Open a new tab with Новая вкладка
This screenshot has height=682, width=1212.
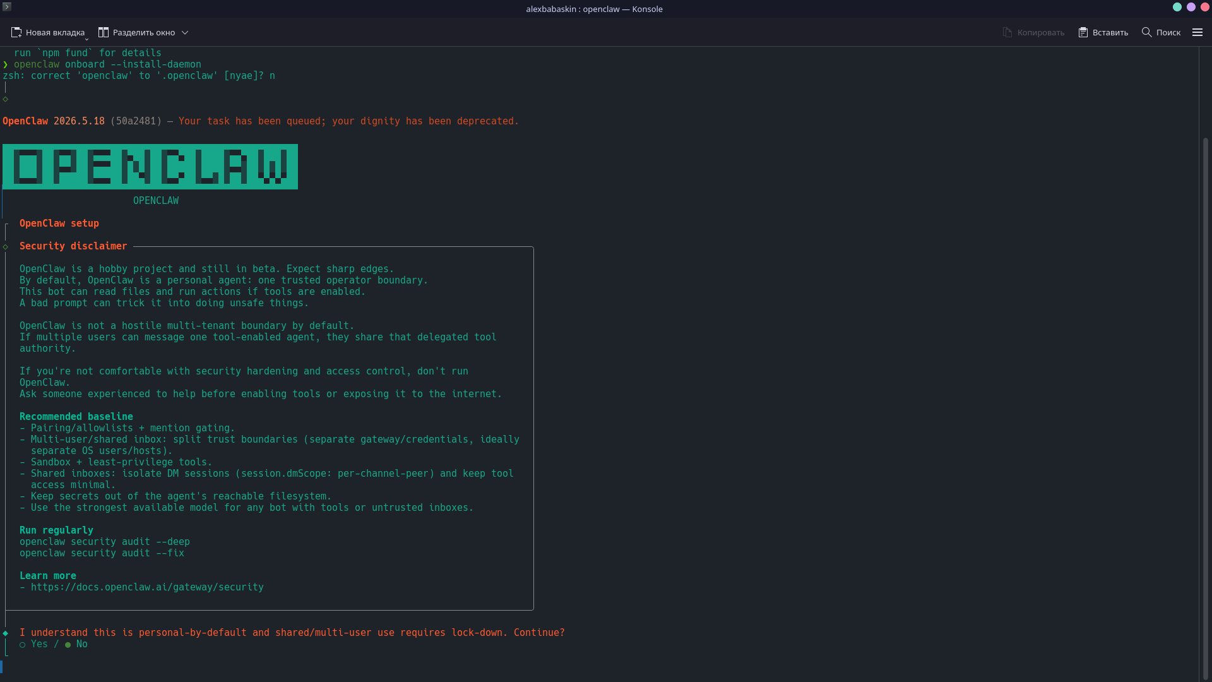pos(48,32)
